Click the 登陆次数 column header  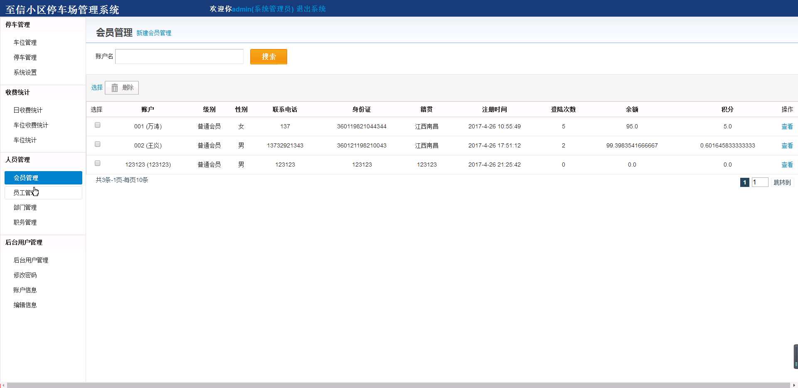563,109
